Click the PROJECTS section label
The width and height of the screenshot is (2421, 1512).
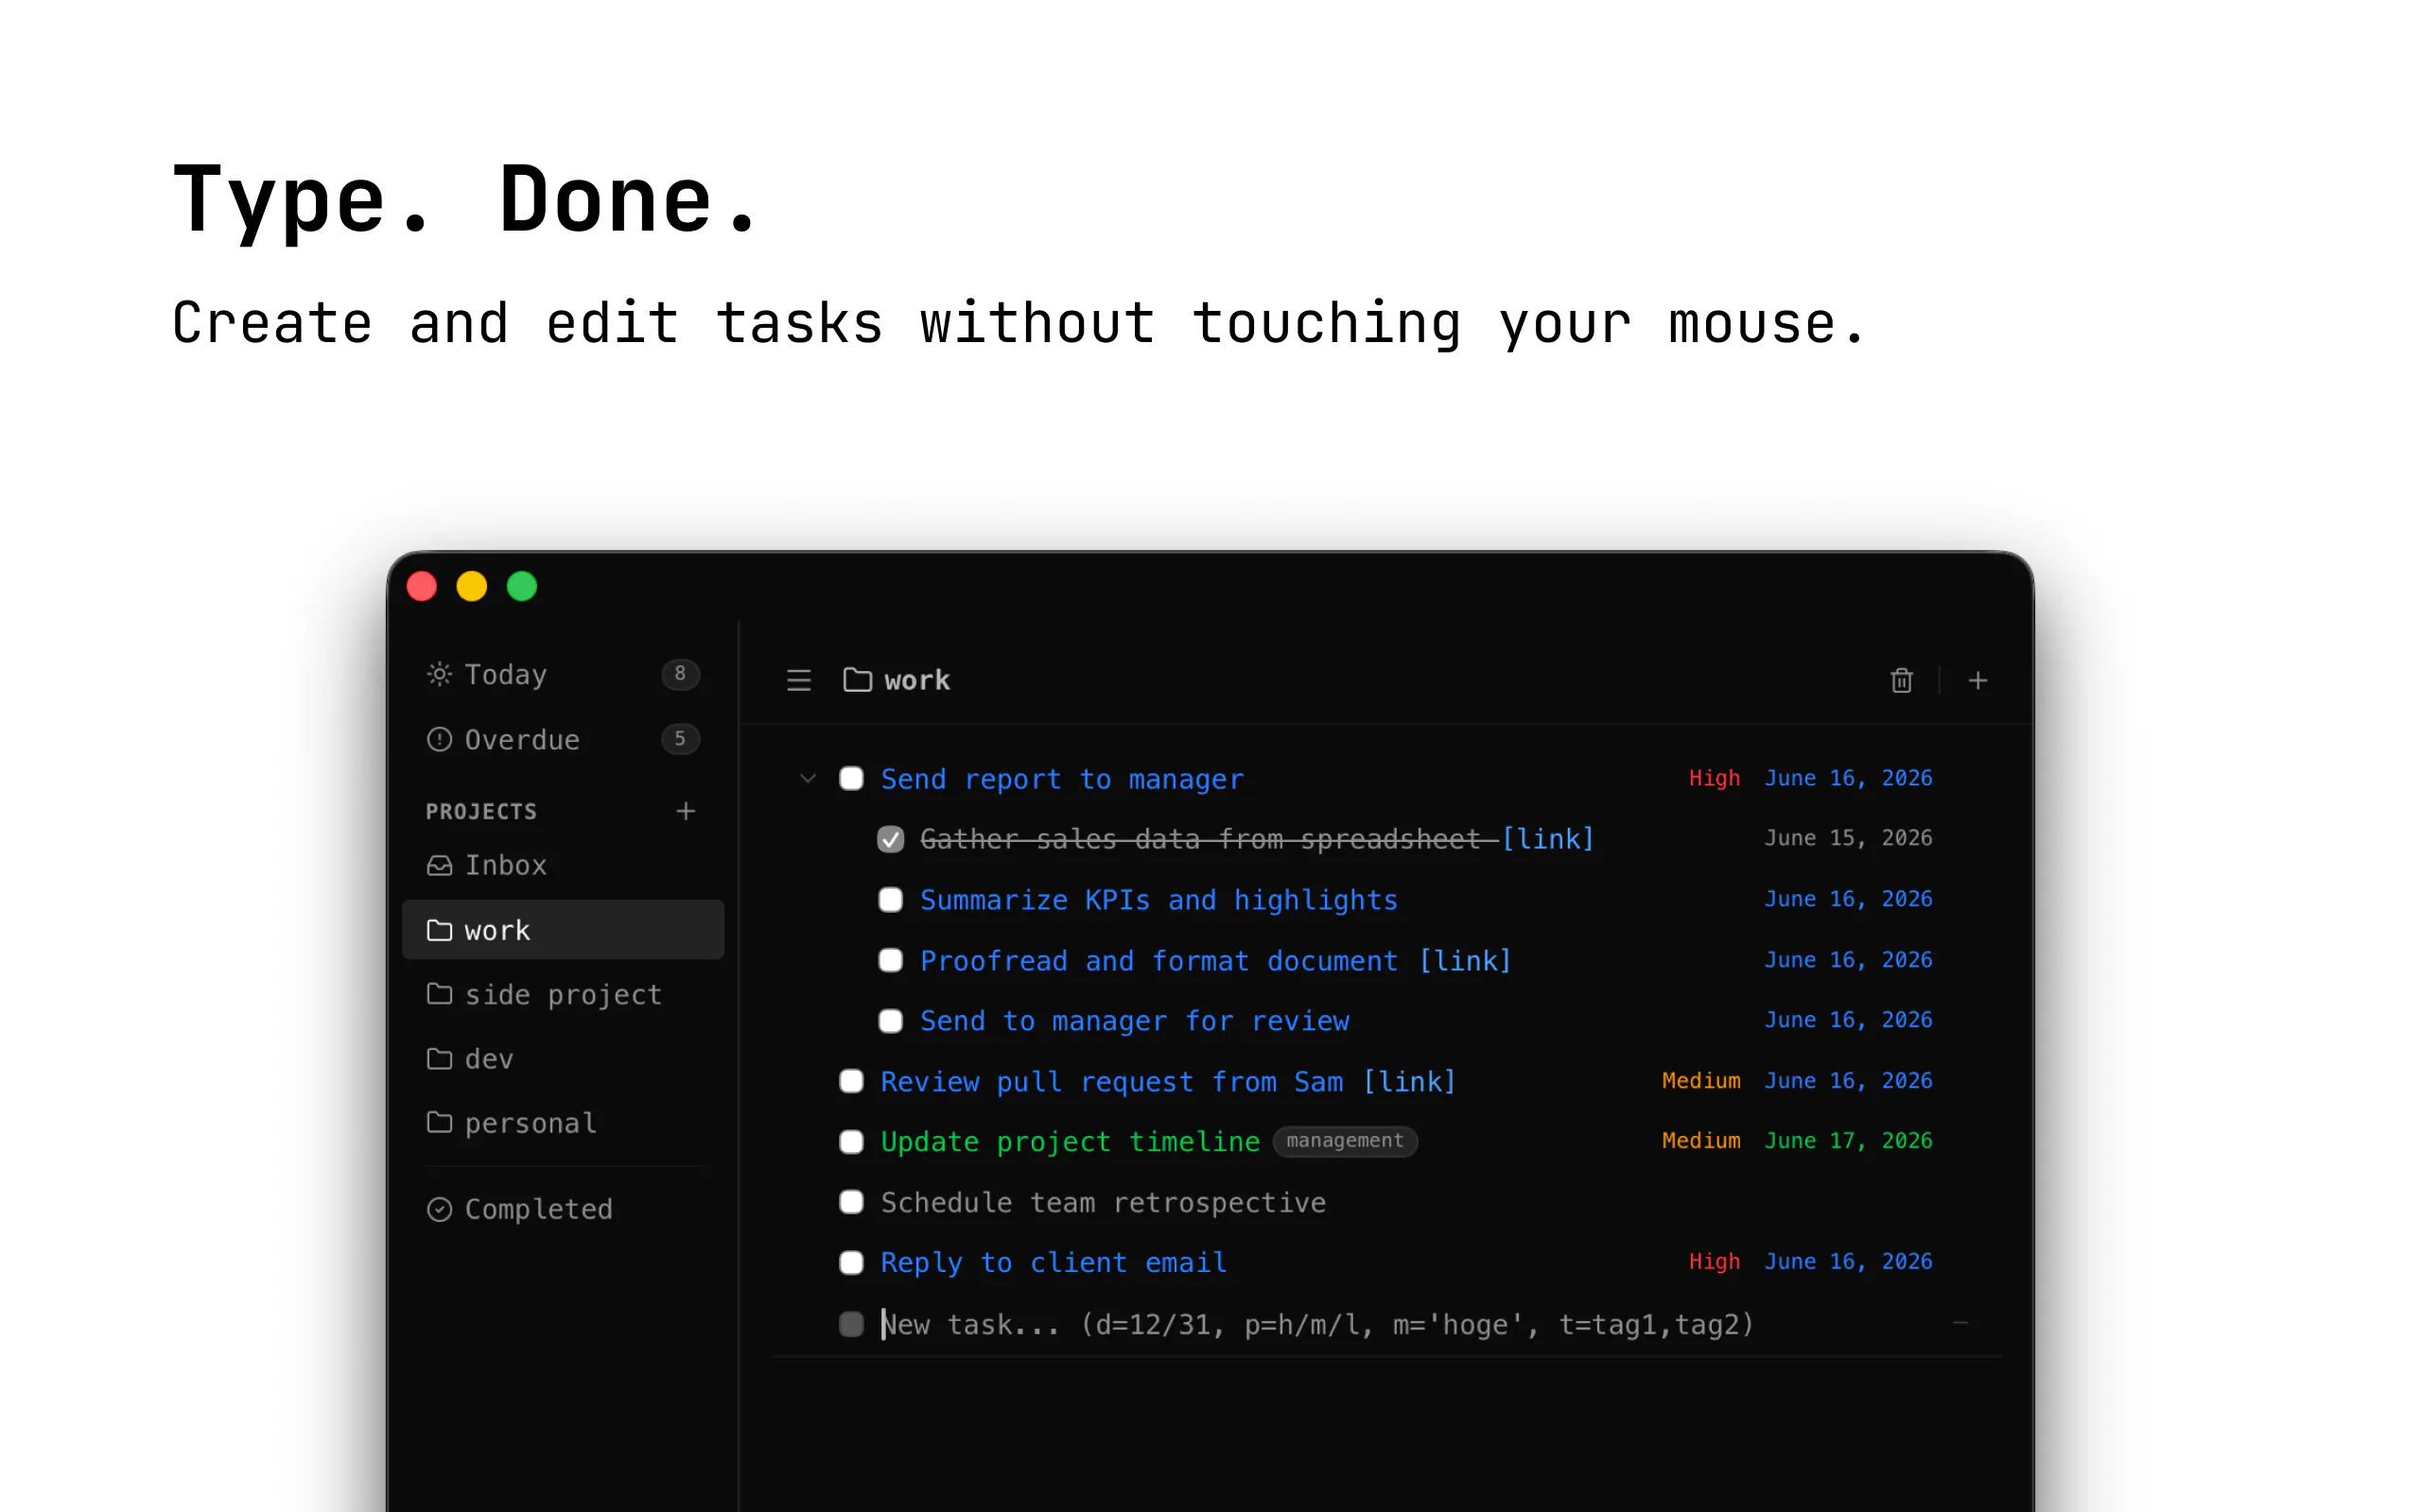click(x=481, y=812)
